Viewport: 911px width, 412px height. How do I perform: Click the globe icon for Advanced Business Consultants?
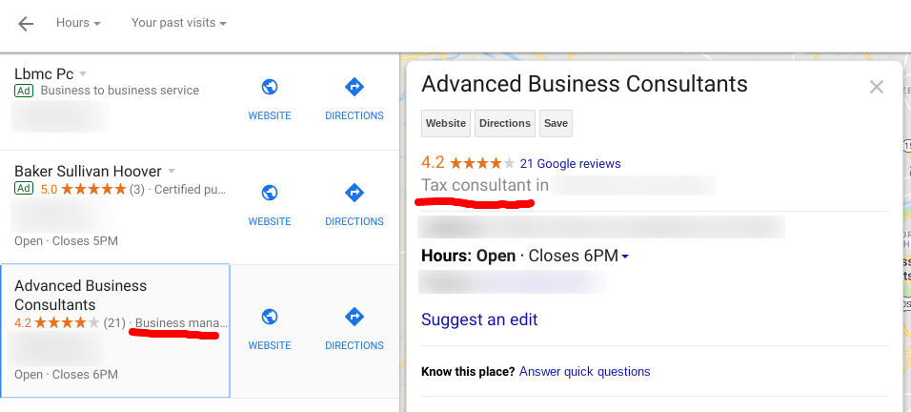(270, 318)
